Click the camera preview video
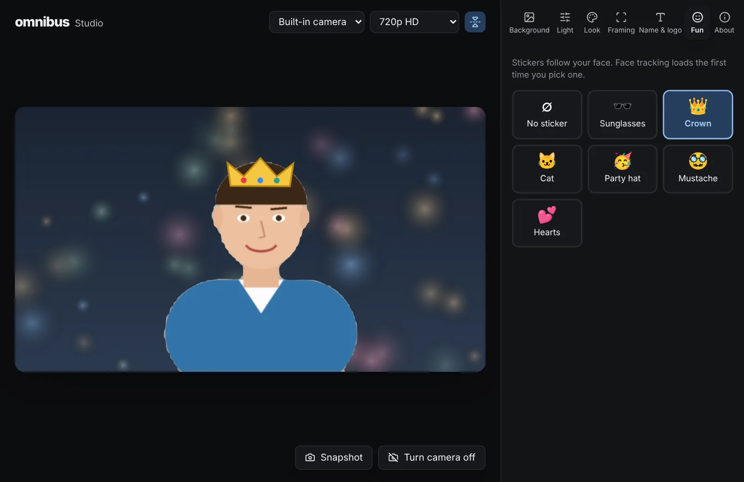 250,239
